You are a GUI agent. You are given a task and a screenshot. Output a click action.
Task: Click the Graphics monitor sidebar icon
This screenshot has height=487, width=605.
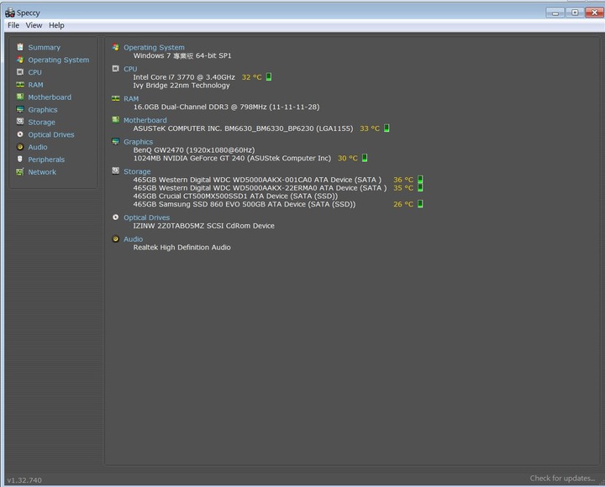[x=20, y=109]
